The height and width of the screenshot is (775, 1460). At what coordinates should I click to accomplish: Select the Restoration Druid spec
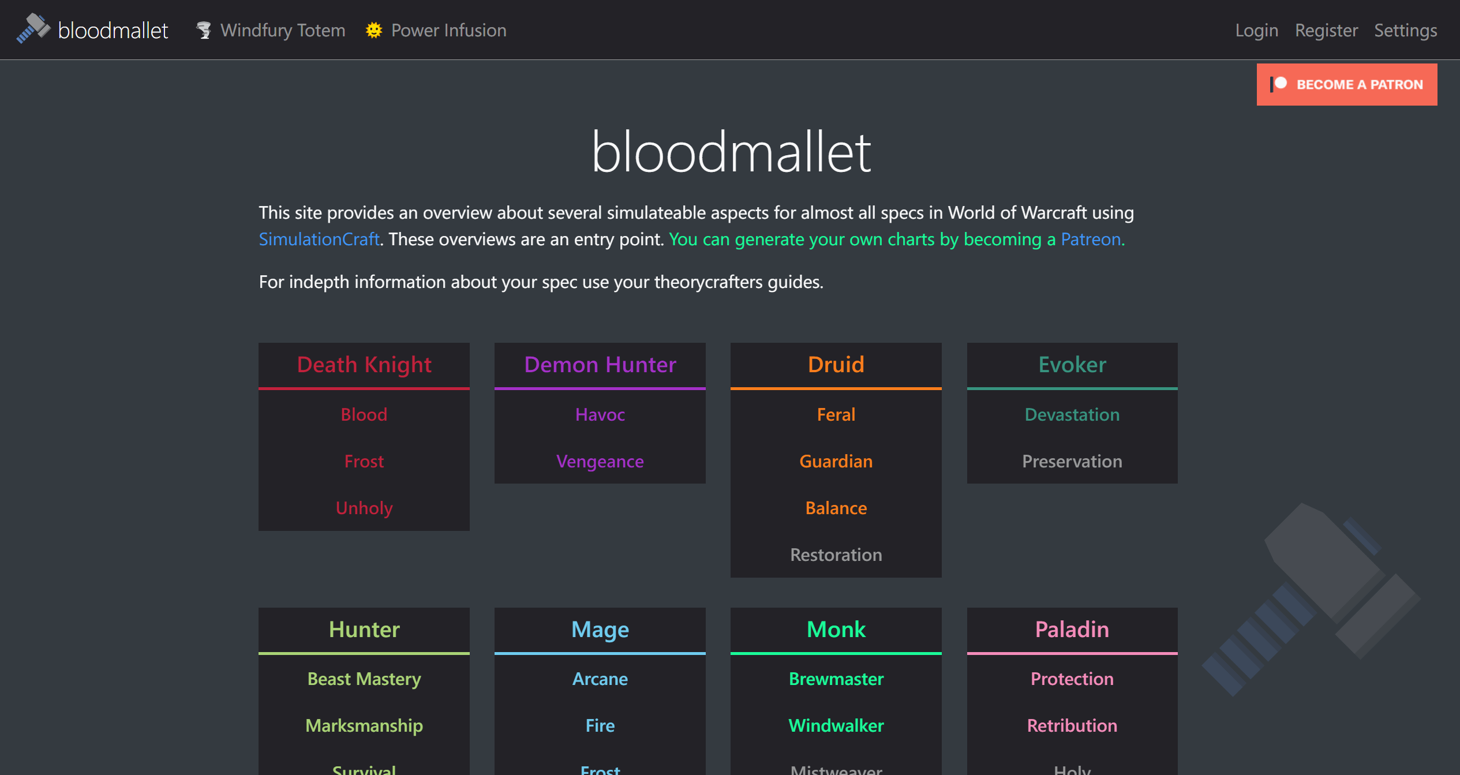click(x=836, y=554)
